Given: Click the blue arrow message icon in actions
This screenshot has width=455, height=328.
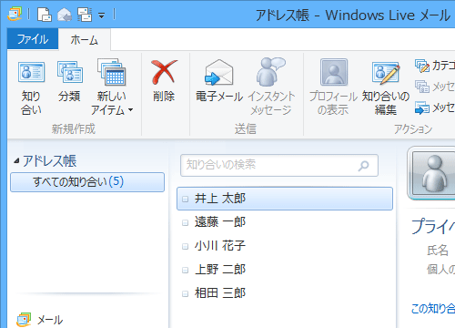Looking at the screenshot, I should click(x=422, y=108).
